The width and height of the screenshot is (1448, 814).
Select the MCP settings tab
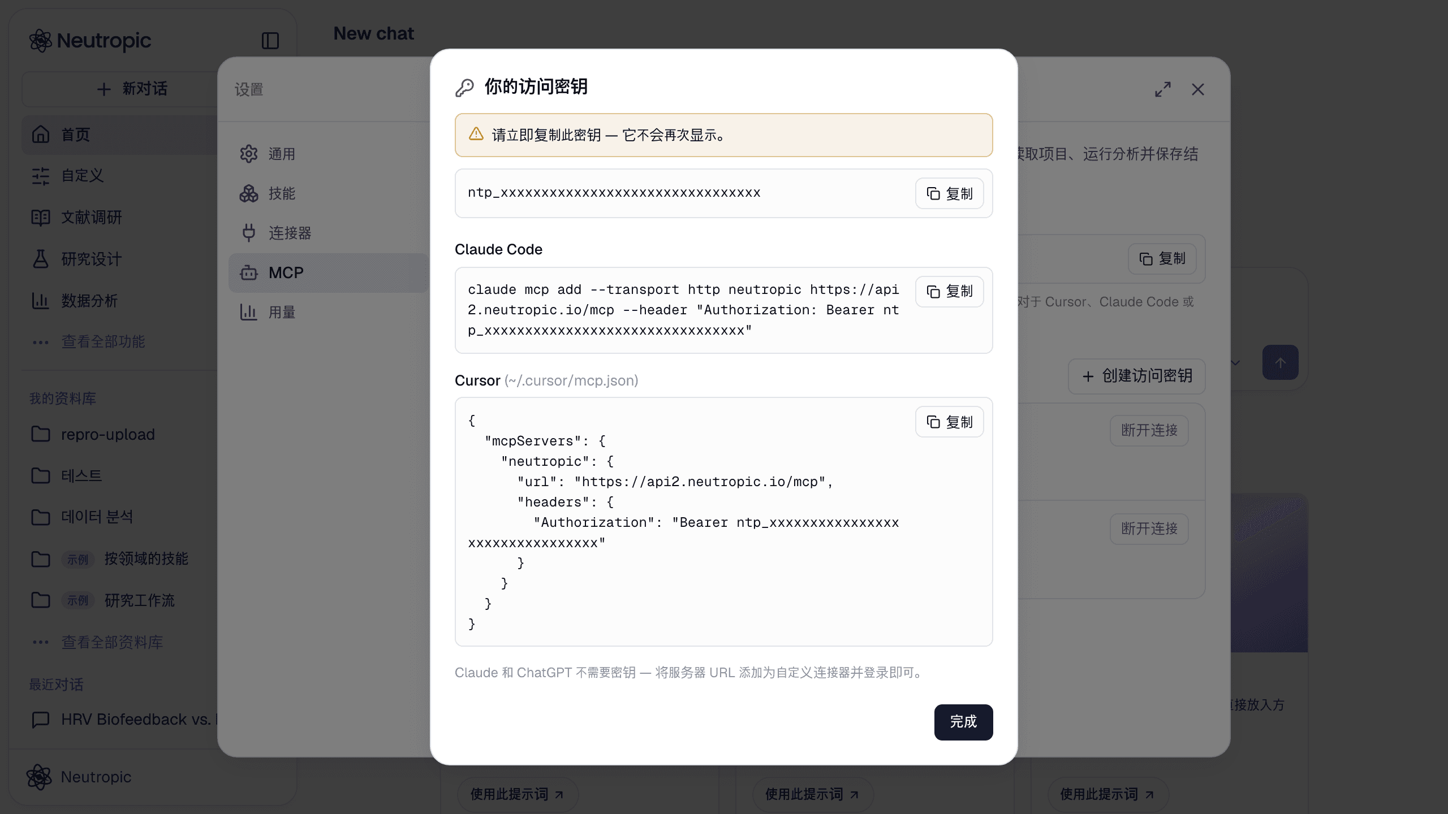click(x=328, y=273)
